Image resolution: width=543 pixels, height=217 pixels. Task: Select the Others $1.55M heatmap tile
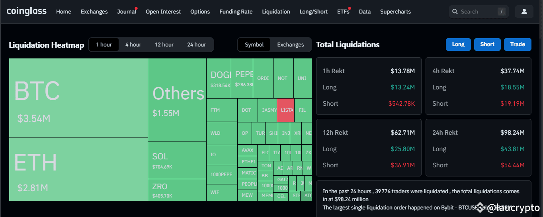tap(177, 100)
